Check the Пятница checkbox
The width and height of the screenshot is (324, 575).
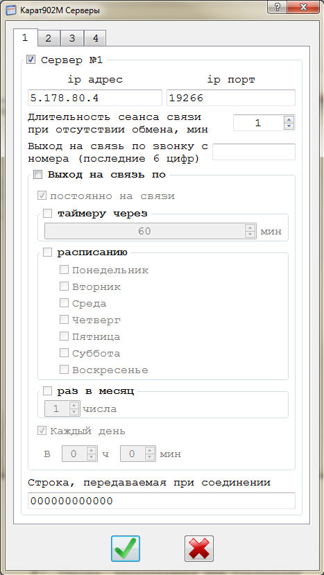pos(65,336)
